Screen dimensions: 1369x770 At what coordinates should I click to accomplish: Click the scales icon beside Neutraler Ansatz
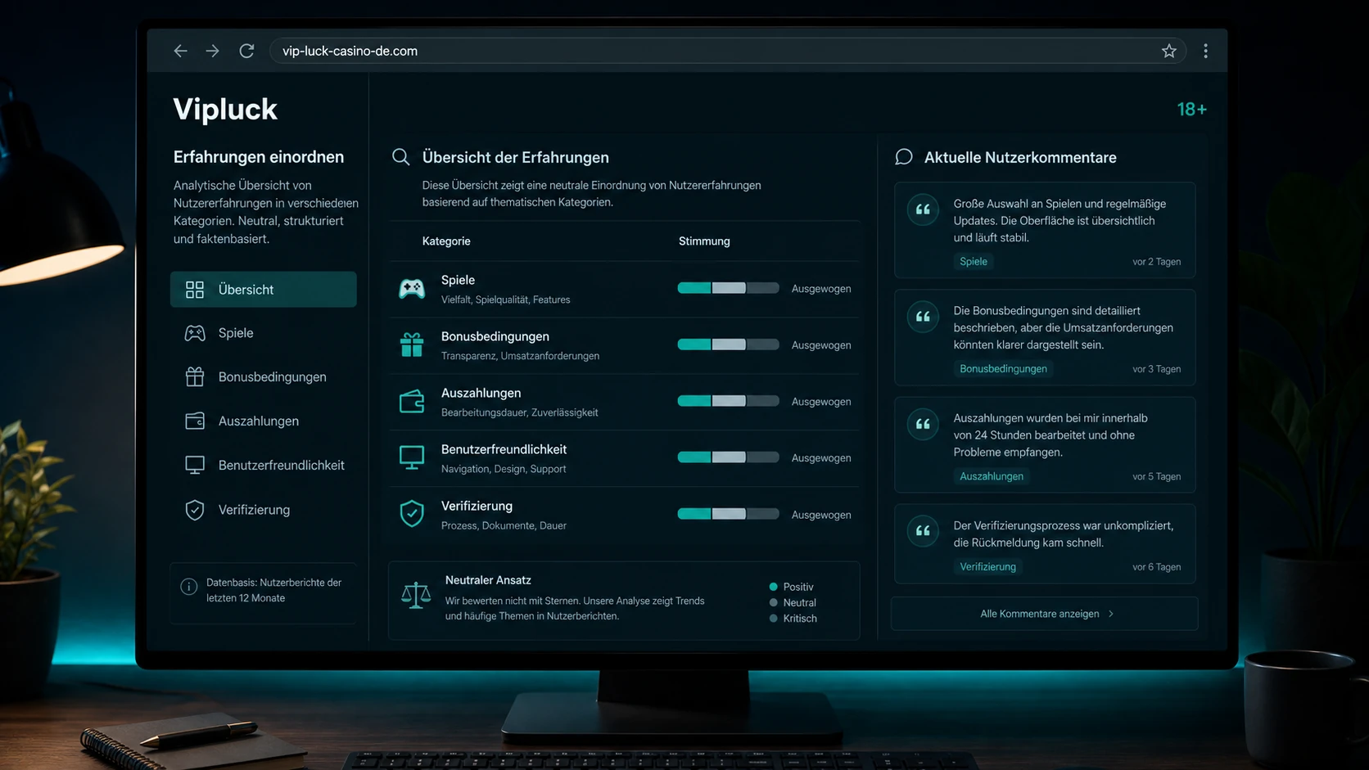pyautogui.click(x=416, y=595)
